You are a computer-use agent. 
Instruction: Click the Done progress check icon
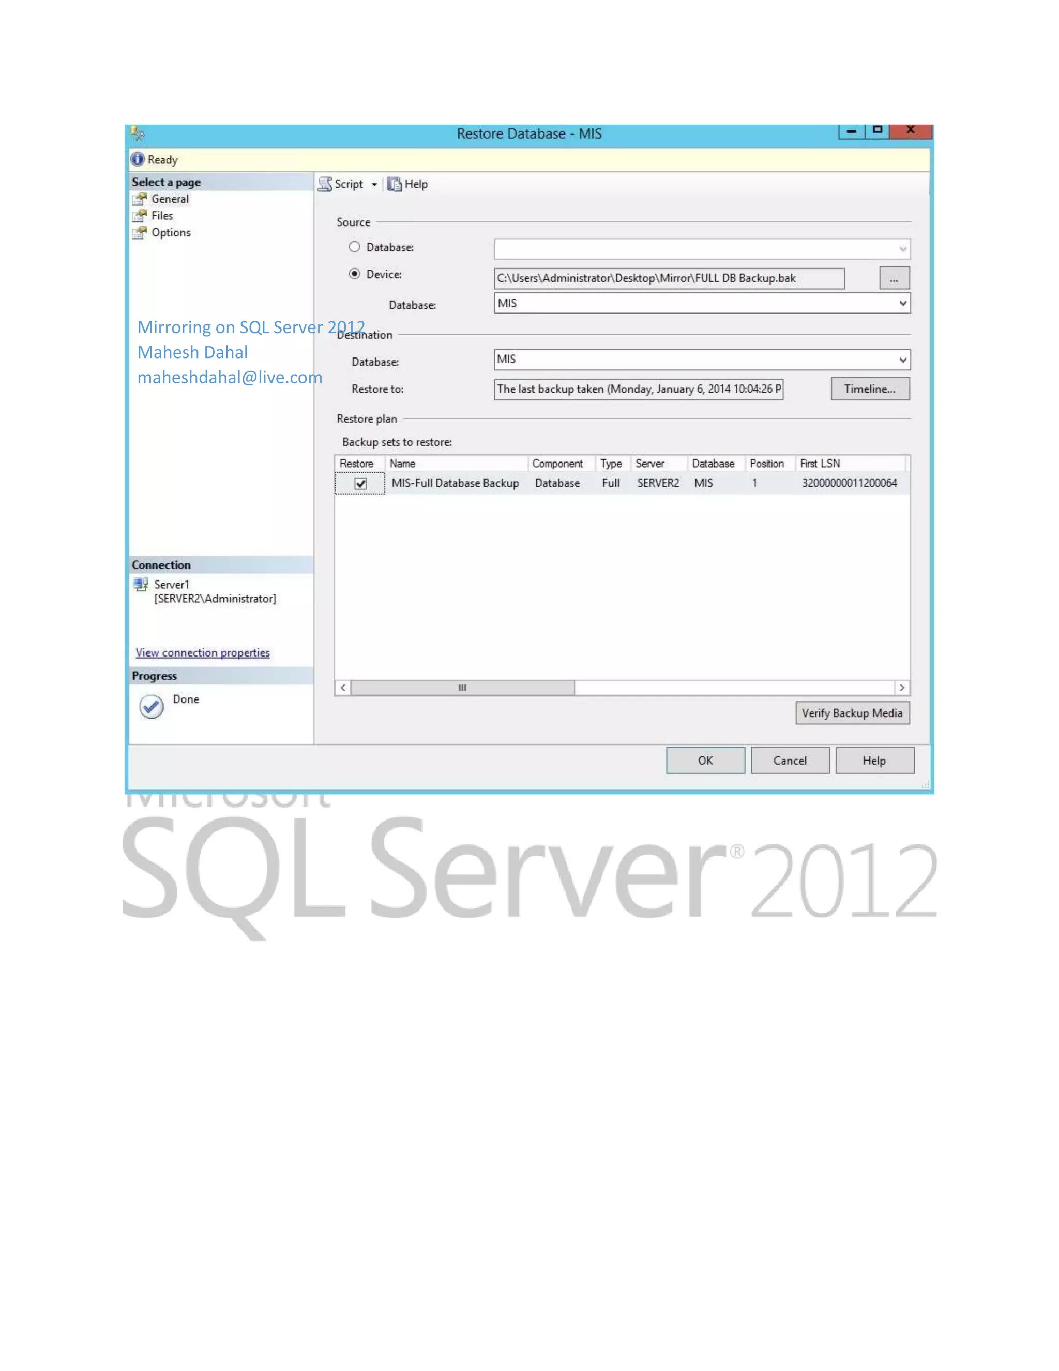coord(151,707)
